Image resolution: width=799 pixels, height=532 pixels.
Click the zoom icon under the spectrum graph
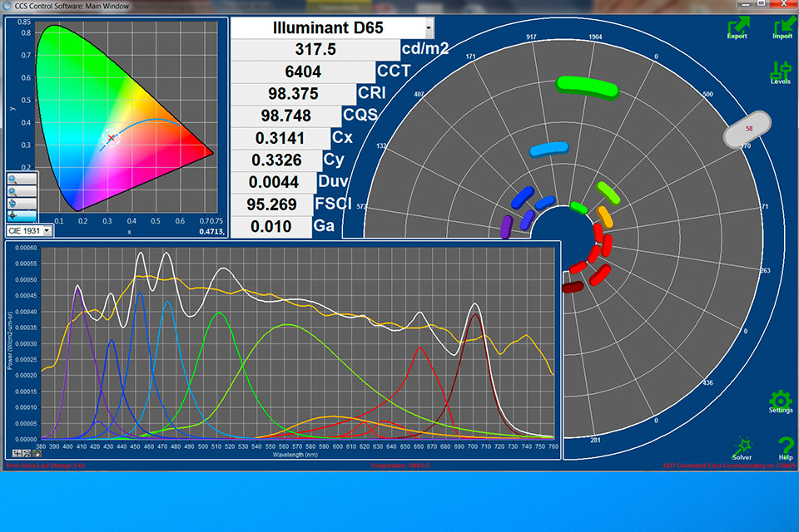pos(27,453)
